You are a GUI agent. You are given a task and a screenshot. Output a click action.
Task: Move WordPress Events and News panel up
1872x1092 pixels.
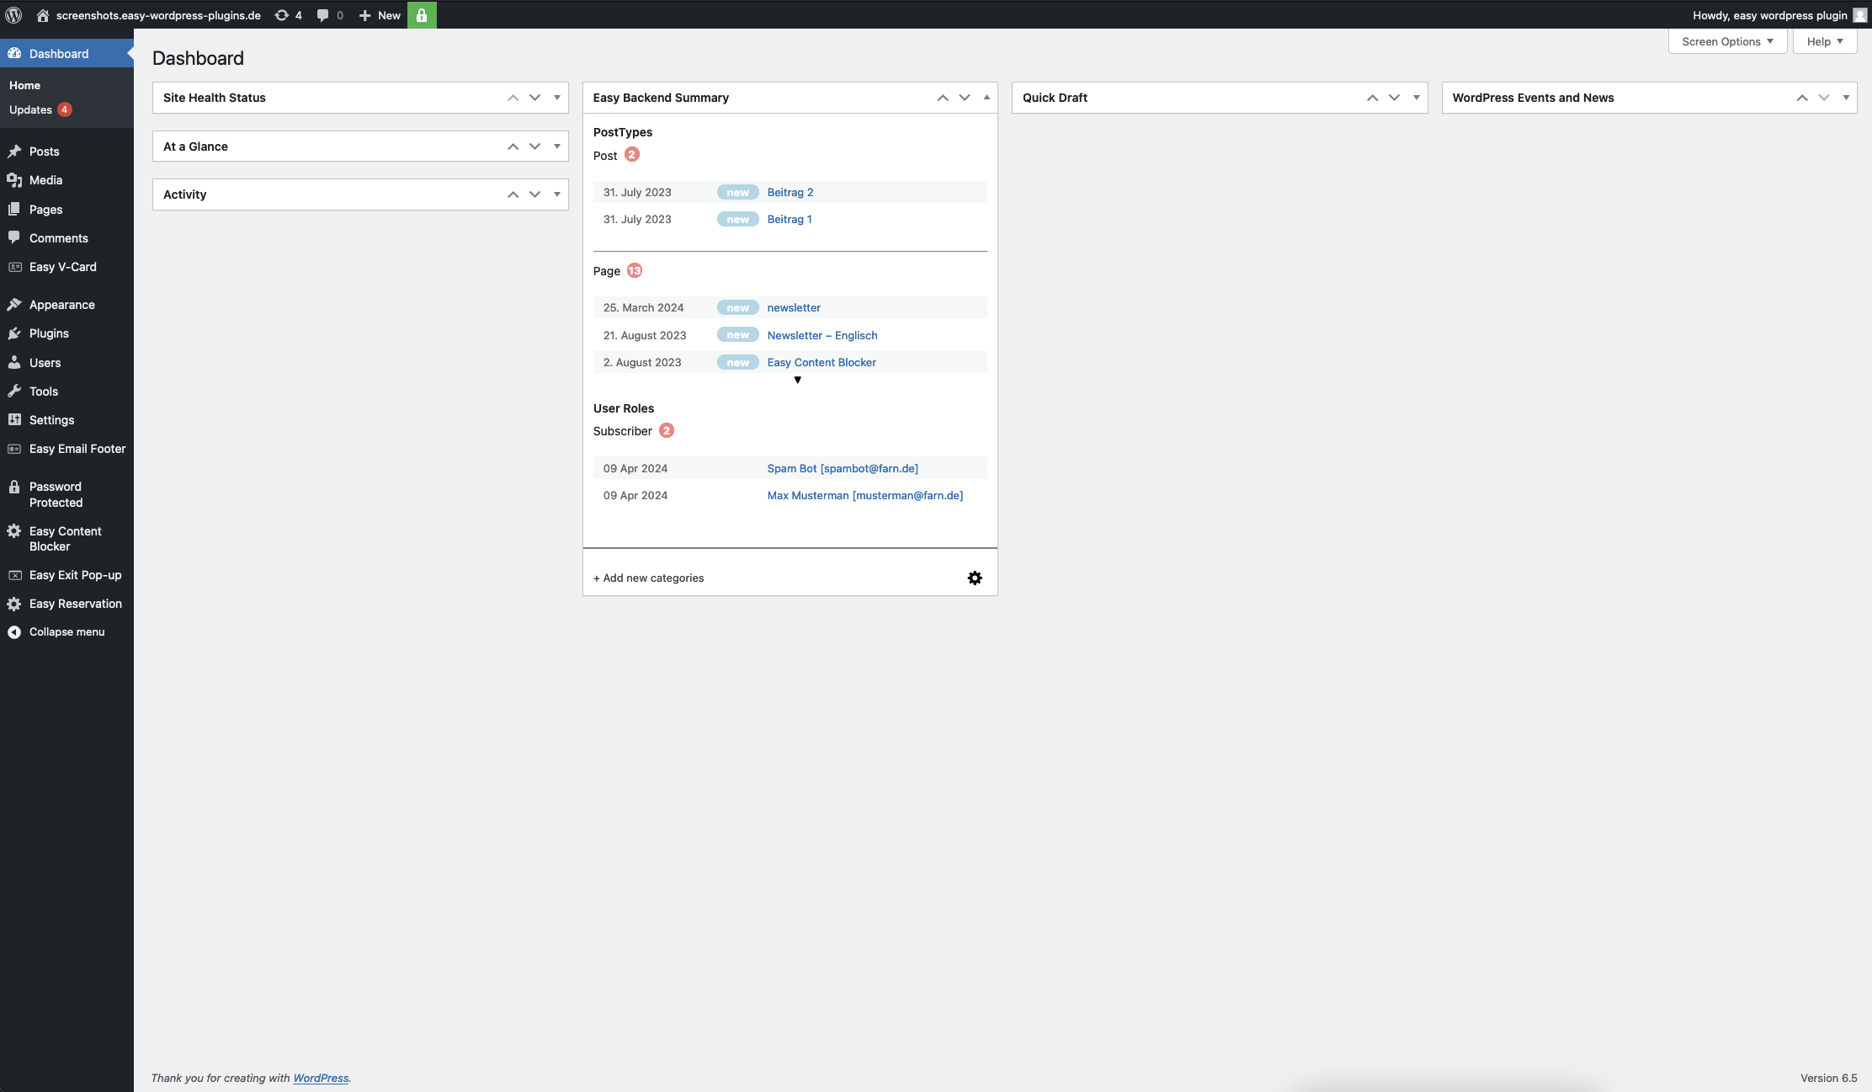click(1802, 98)
